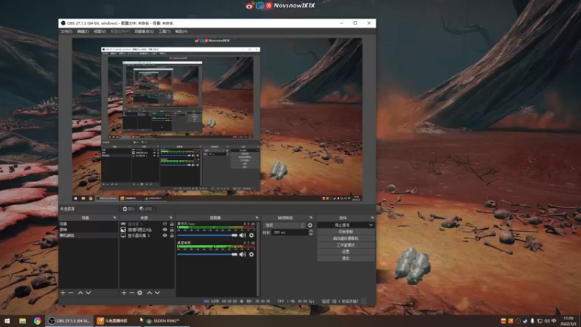Float the 转场特效 dock using its header icon
This screenshot has height=327, width=581.
click(x=311, y=217)
